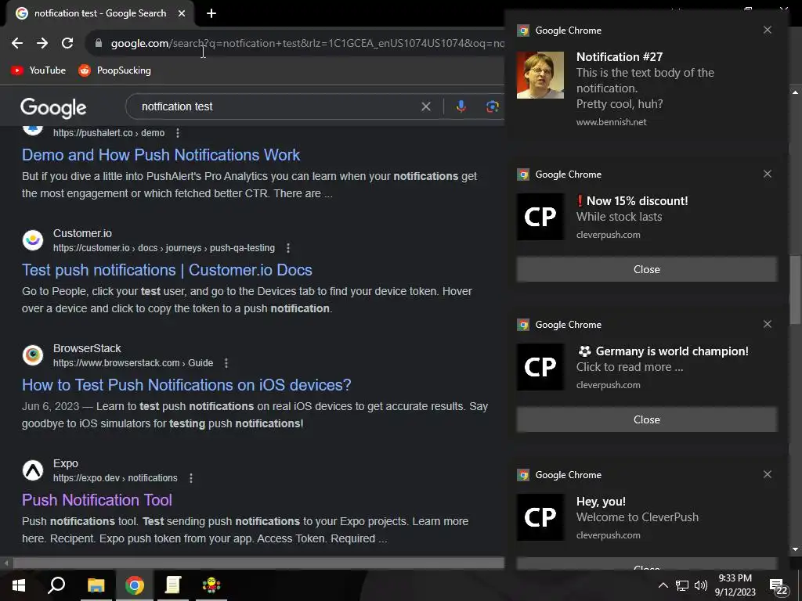The height and width of the screenshot is (601, 802).
Task: Go back using browser back arrow
Action: [17, 44]
